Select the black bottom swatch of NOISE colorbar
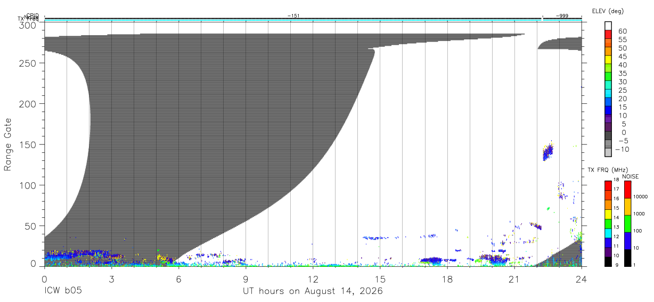This screenshot has height=302, width=654. point(627,257)
